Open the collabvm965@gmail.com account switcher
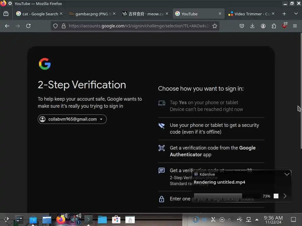Screen dimensions: 302x226 tap(72, 119)
